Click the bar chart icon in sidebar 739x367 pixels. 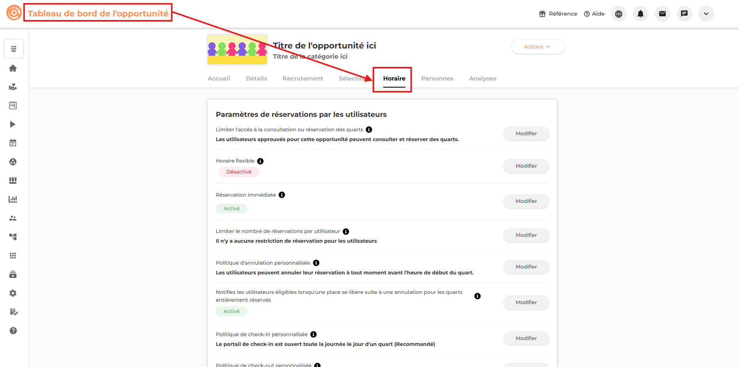pyautogui.click(x=13, y=199)
